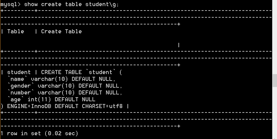
Task: Click the 'Table' column header
Action: click(16, 32)
